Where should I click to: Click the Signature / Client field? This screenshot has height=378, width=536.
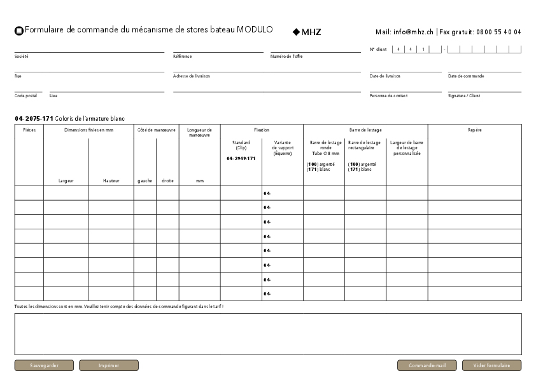point(484,88)
